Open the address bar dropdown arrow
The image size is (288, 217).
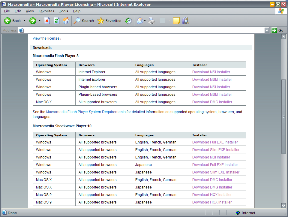click(267, 30)
